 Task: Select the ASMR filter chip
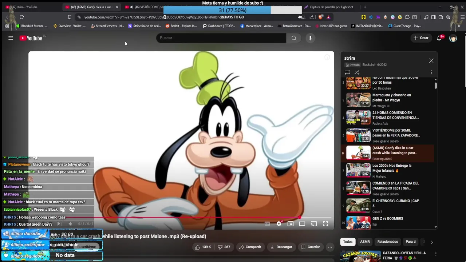(x=365, y=242)
